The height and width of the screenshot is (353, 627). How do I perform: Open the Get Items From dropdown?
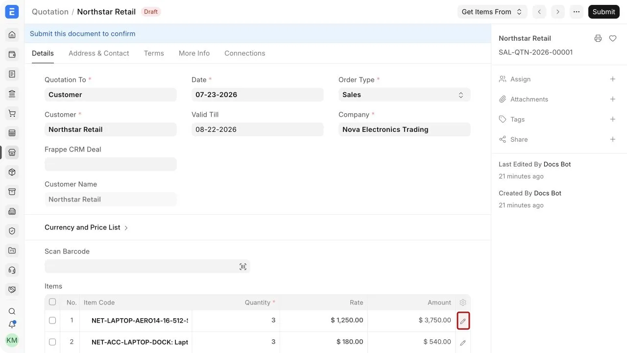click(x=492, y=12)
